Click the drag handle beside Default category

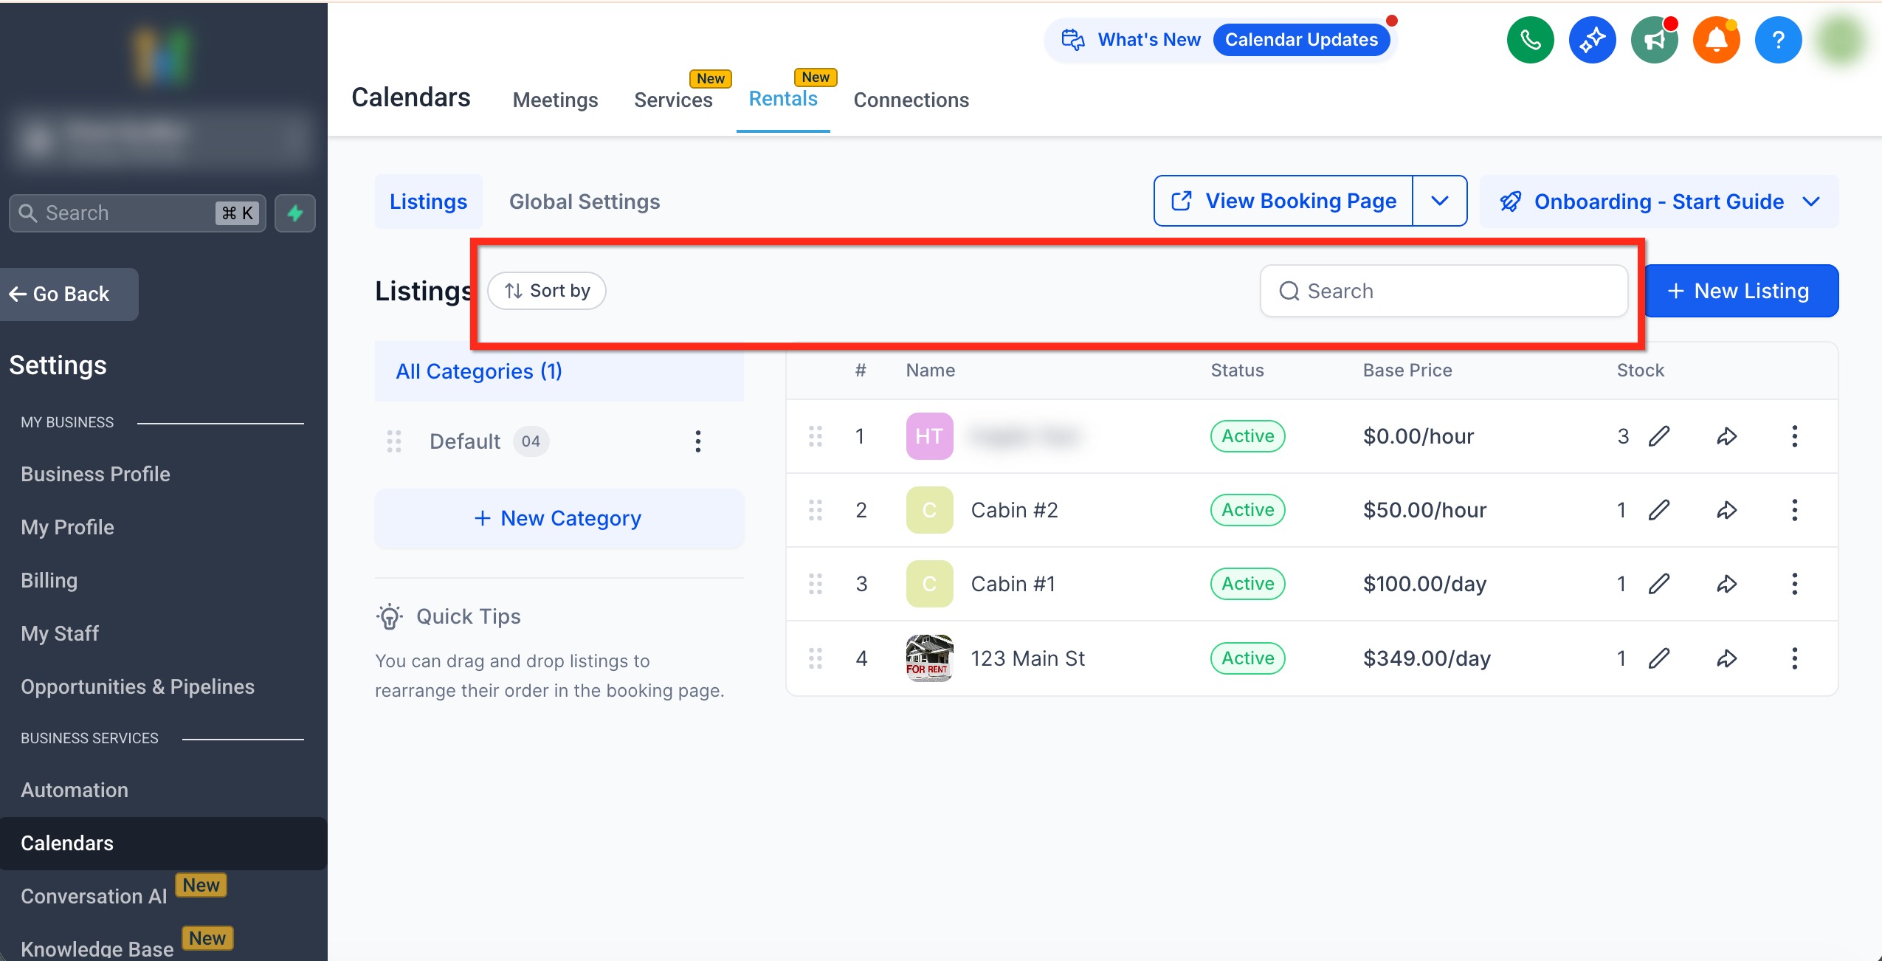click(394, 441)
